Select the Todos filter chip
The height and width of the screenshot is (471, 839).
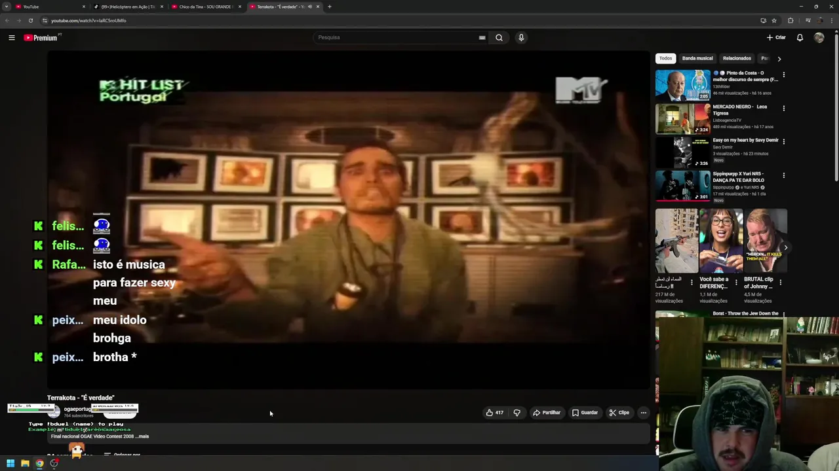(x=665, y=58)
